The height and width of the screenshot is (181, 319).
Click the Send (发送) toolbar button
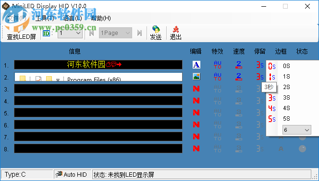click(x=156, y=33)
